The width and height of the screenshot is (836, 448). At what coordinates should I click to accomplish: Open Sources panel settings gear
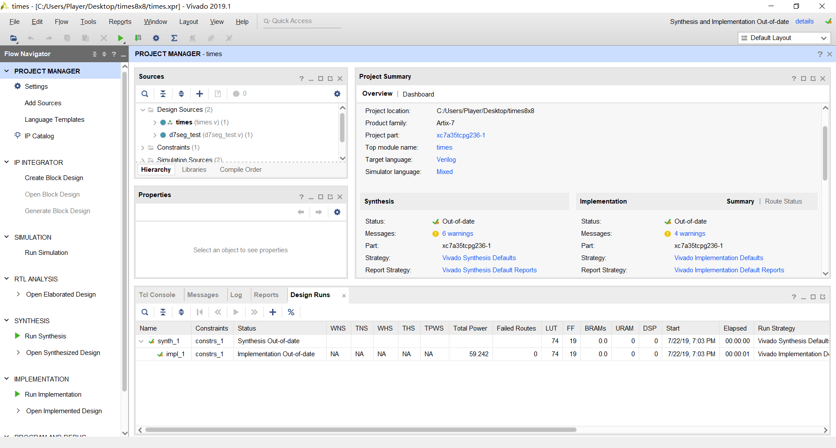point(337,94)
